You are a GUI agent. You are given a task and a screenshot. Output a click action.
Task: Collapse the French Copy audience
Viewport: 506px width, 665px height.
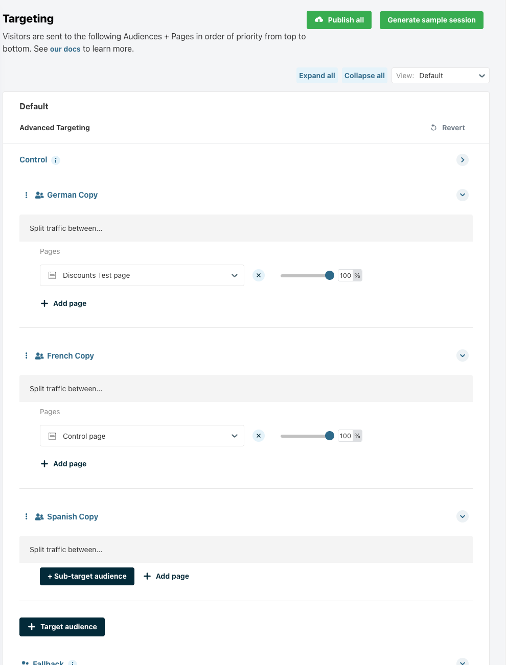point(462,355)
